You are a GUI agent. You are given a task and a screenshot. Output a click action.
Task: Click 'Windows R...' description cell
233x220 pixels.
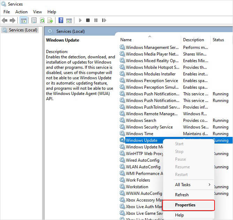point(195,114)
